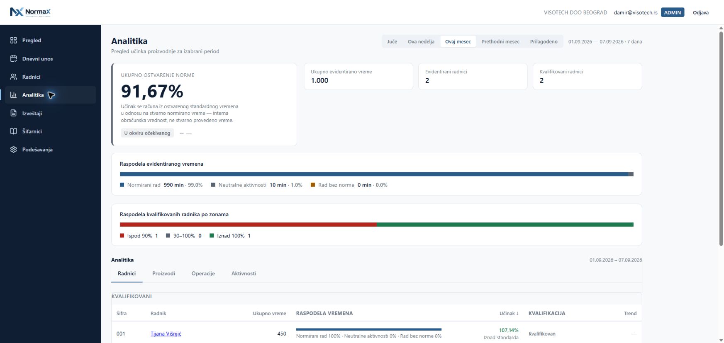The image size is (724, 343).
Task: Open worker Tijana Višnjić link
Action: pos(166,334)
